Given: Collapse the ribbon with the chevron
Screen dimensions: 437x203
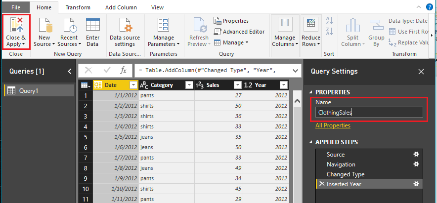Looking at the screenshot, I should [x=418, y=7].
